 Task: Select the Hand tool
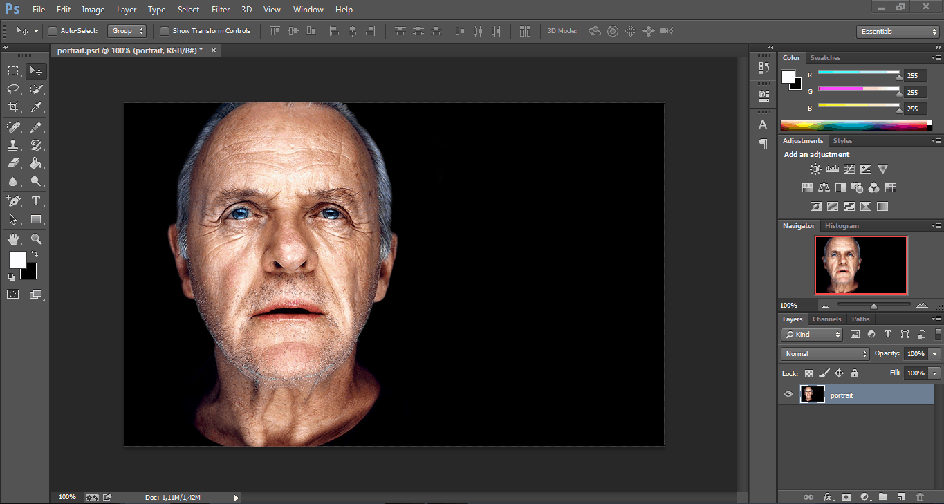coord(13,239)
